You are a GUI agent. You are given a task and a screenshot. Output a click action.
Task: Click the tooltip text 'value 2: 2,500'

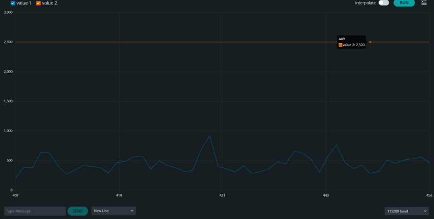point(353,45)
